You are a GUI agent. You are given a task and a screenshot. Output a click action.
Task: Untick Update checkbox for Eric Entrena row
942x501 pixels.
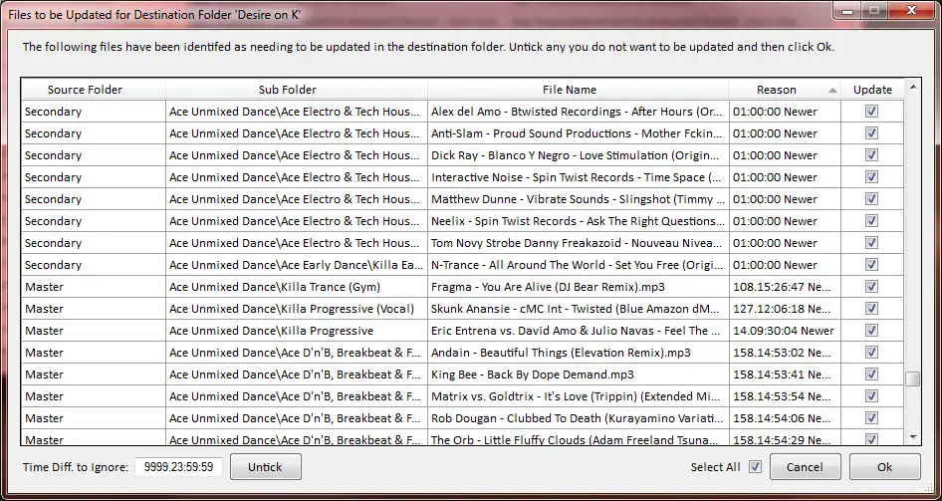[871, 331]
